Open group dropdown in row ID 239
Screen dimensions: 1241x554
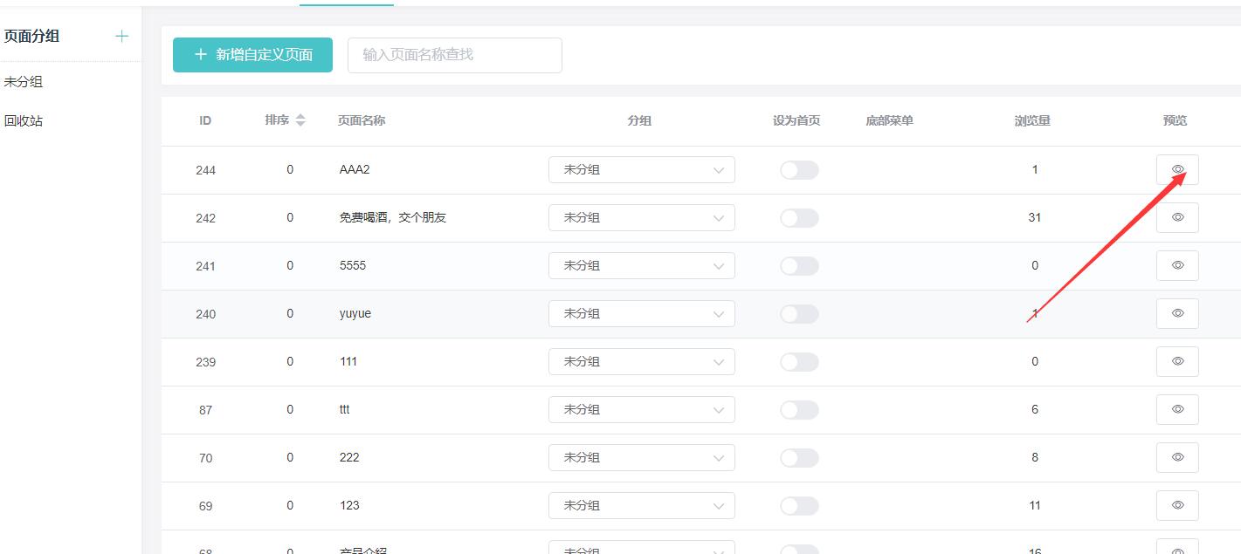642,361
